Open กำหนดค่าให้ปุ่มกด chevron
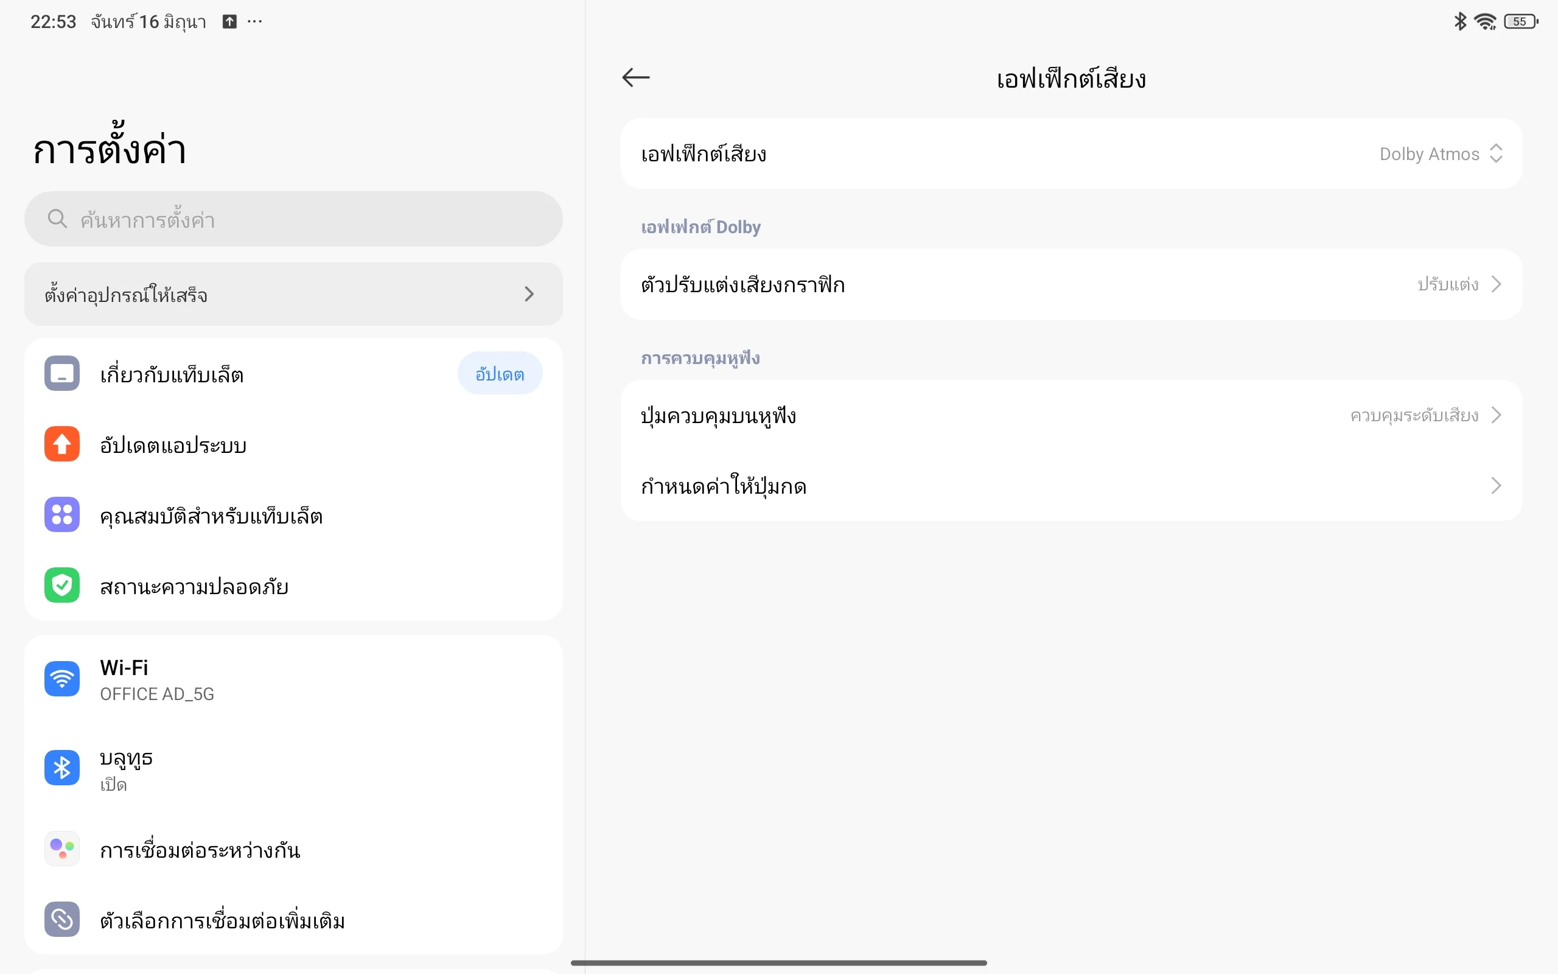Image resolution: width=1558 pixels, height=974 pixels. tap(1496, 486)
